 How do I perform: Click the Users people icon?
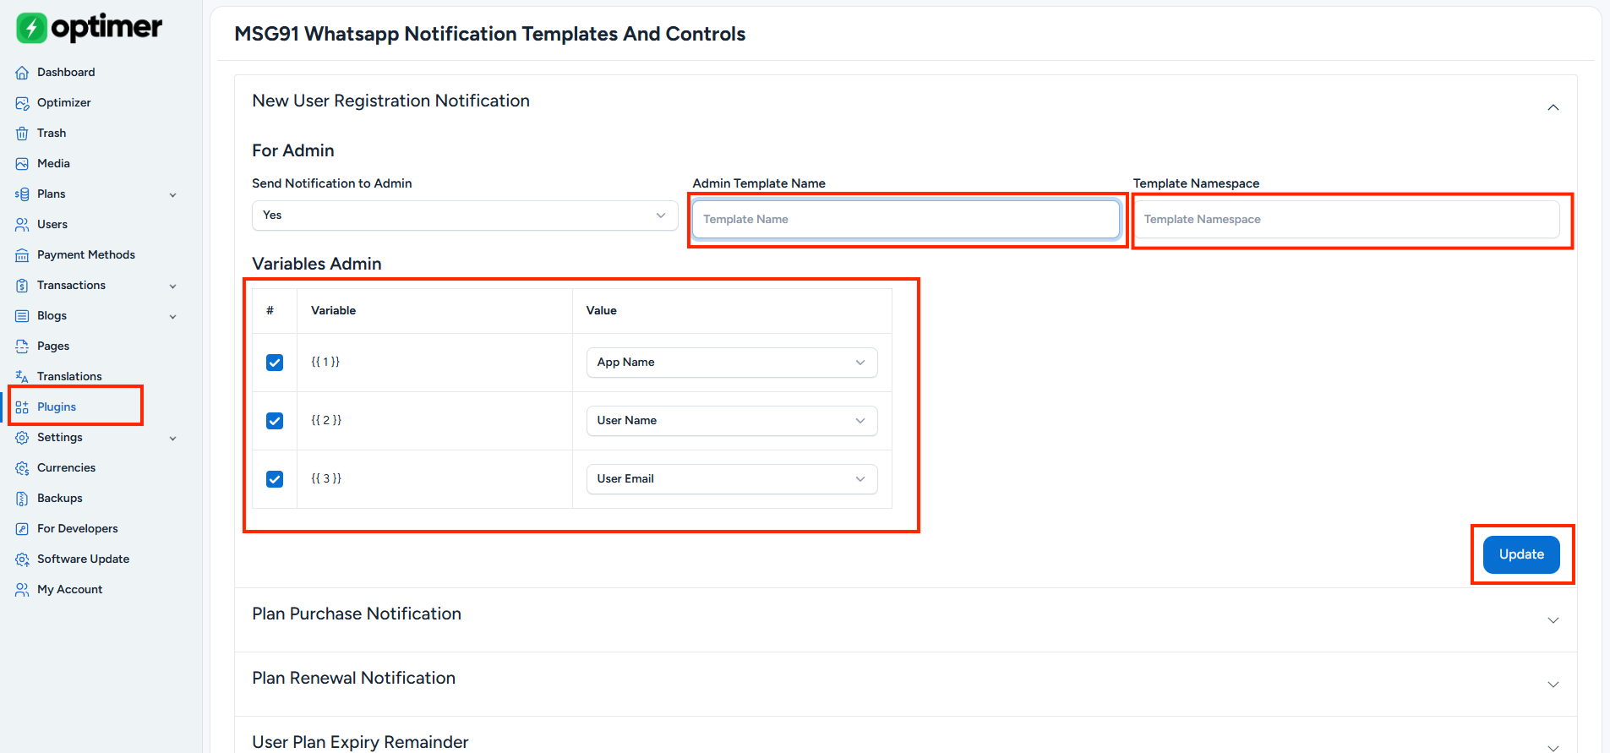(x=22, y=225)
